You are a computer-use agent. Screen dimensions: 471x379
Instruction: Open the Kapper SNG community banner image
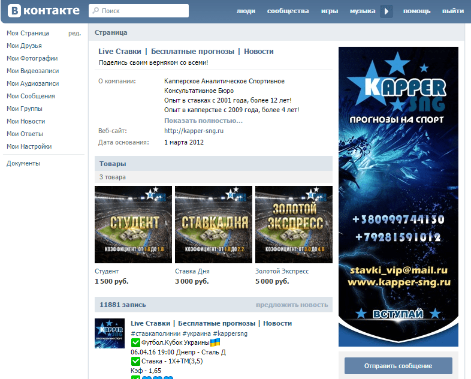(x=398, y=197)
